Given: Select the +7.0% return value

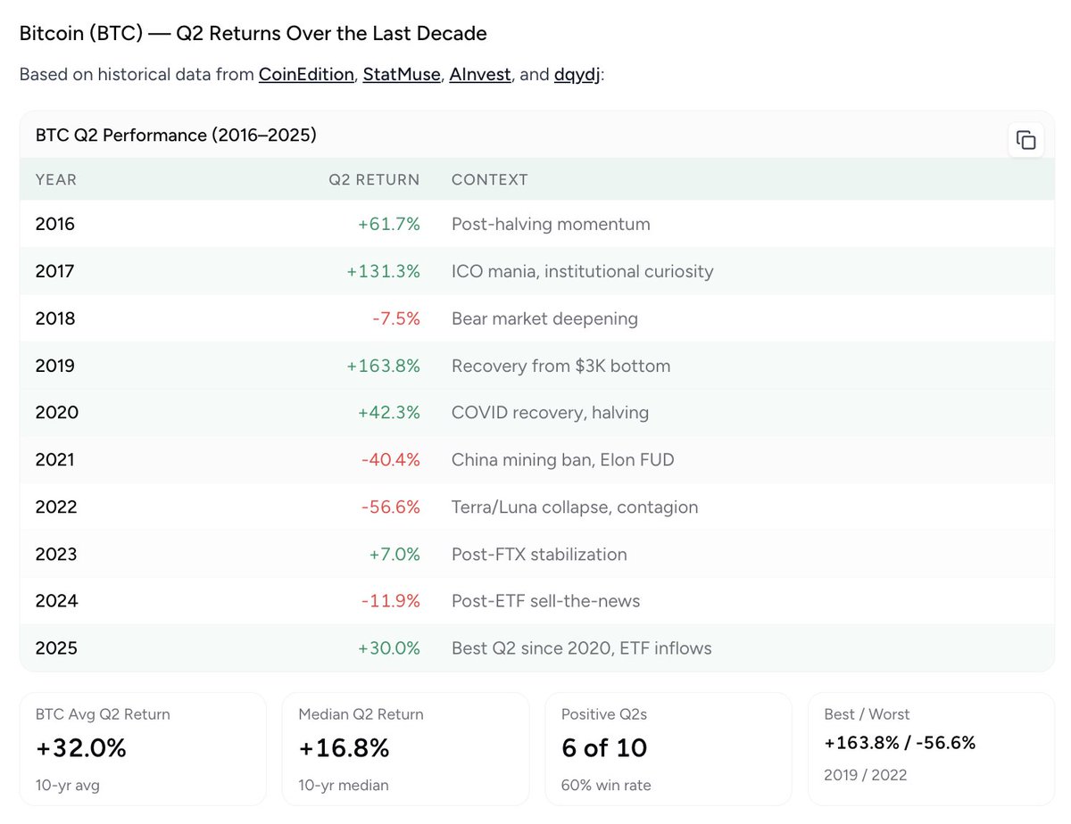Looking at the screenshot, I should click(x=394, y=555).
